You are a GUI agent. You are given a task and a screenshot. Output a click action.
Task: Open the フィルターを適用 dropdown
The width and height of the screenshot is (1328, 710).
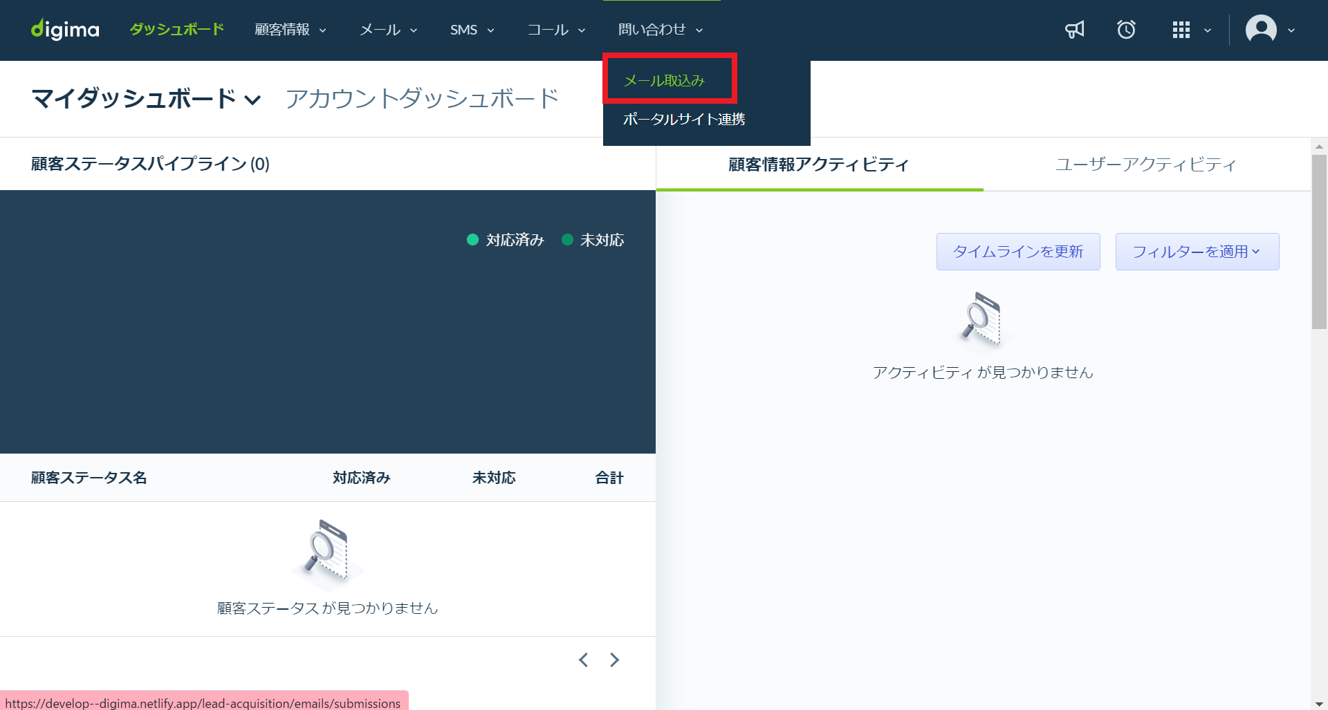coord(1197,252)
